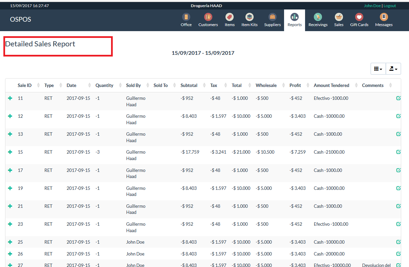Image resolution: width=409 pixels, height=267 pixels.
Task: Open the export options dropdown
Action: (393, 68)
